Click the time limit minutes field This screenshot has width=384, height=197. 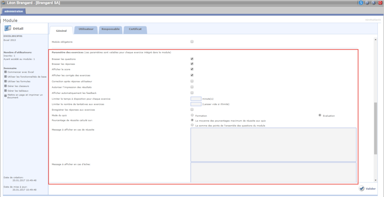[x=196, y=99]
